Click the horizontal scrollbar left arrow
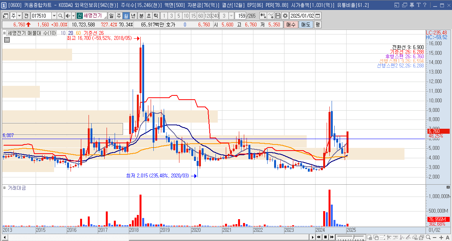 click(x=4, y=237)
